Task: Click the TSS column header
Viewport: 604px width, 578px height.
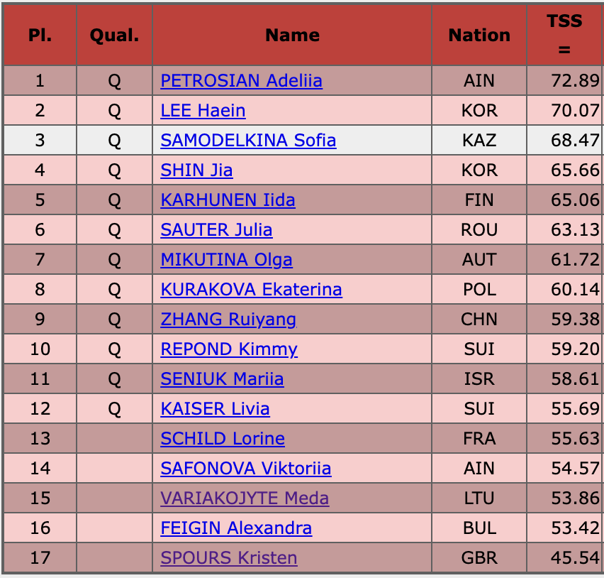Action: 564,36
